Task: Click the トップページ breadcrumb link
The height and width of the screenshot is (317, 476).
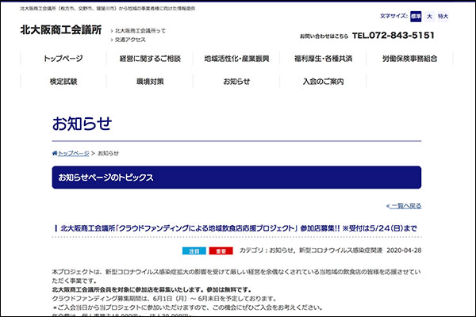Action: 73,153
